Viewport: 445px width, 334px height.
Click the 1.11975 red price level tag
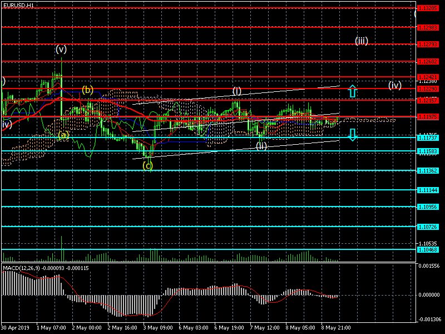pyautogui.click(x=428, y=117)
